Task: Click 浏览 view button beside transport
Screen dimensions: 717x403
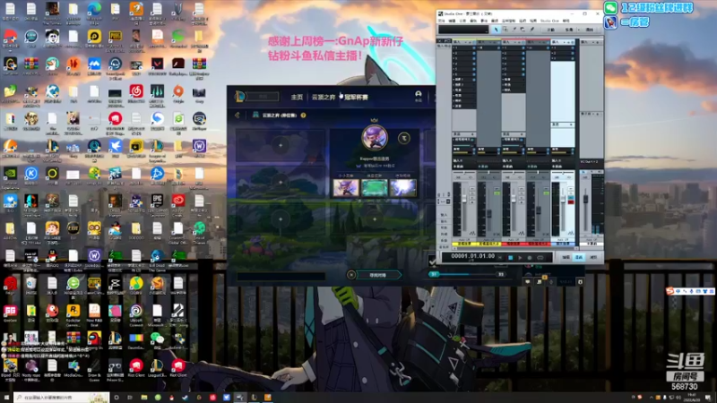Action: click(x=593, y=257)
